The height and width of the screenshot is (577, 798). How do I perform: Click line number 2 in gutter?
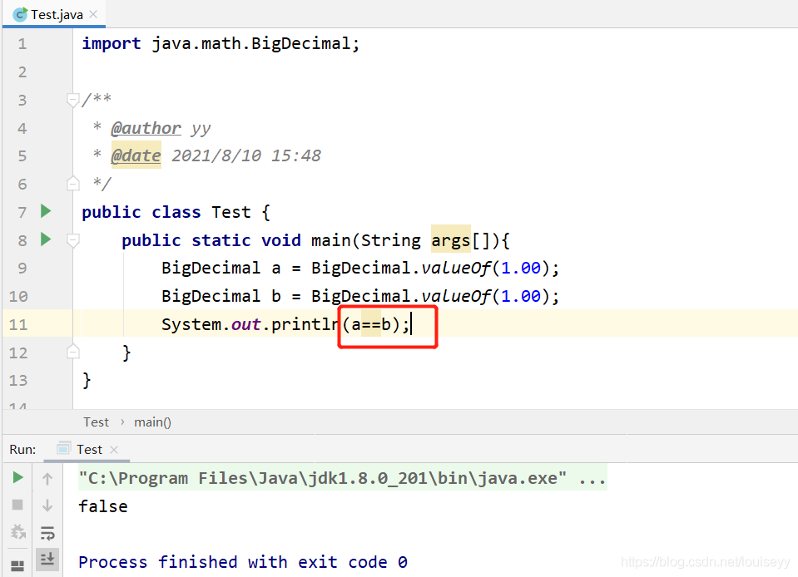pos(22,72)
